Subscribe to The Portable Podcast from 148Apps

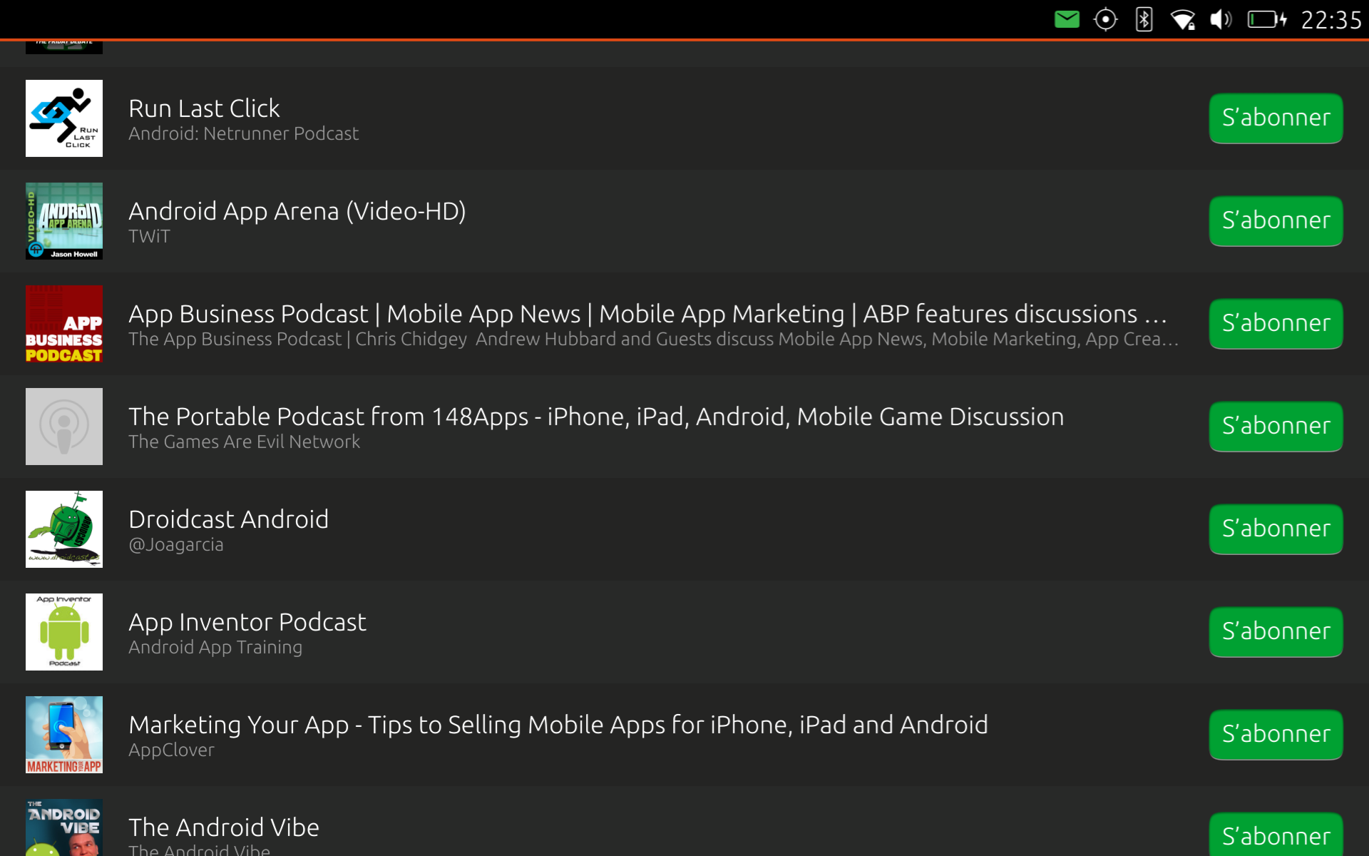1276,427
